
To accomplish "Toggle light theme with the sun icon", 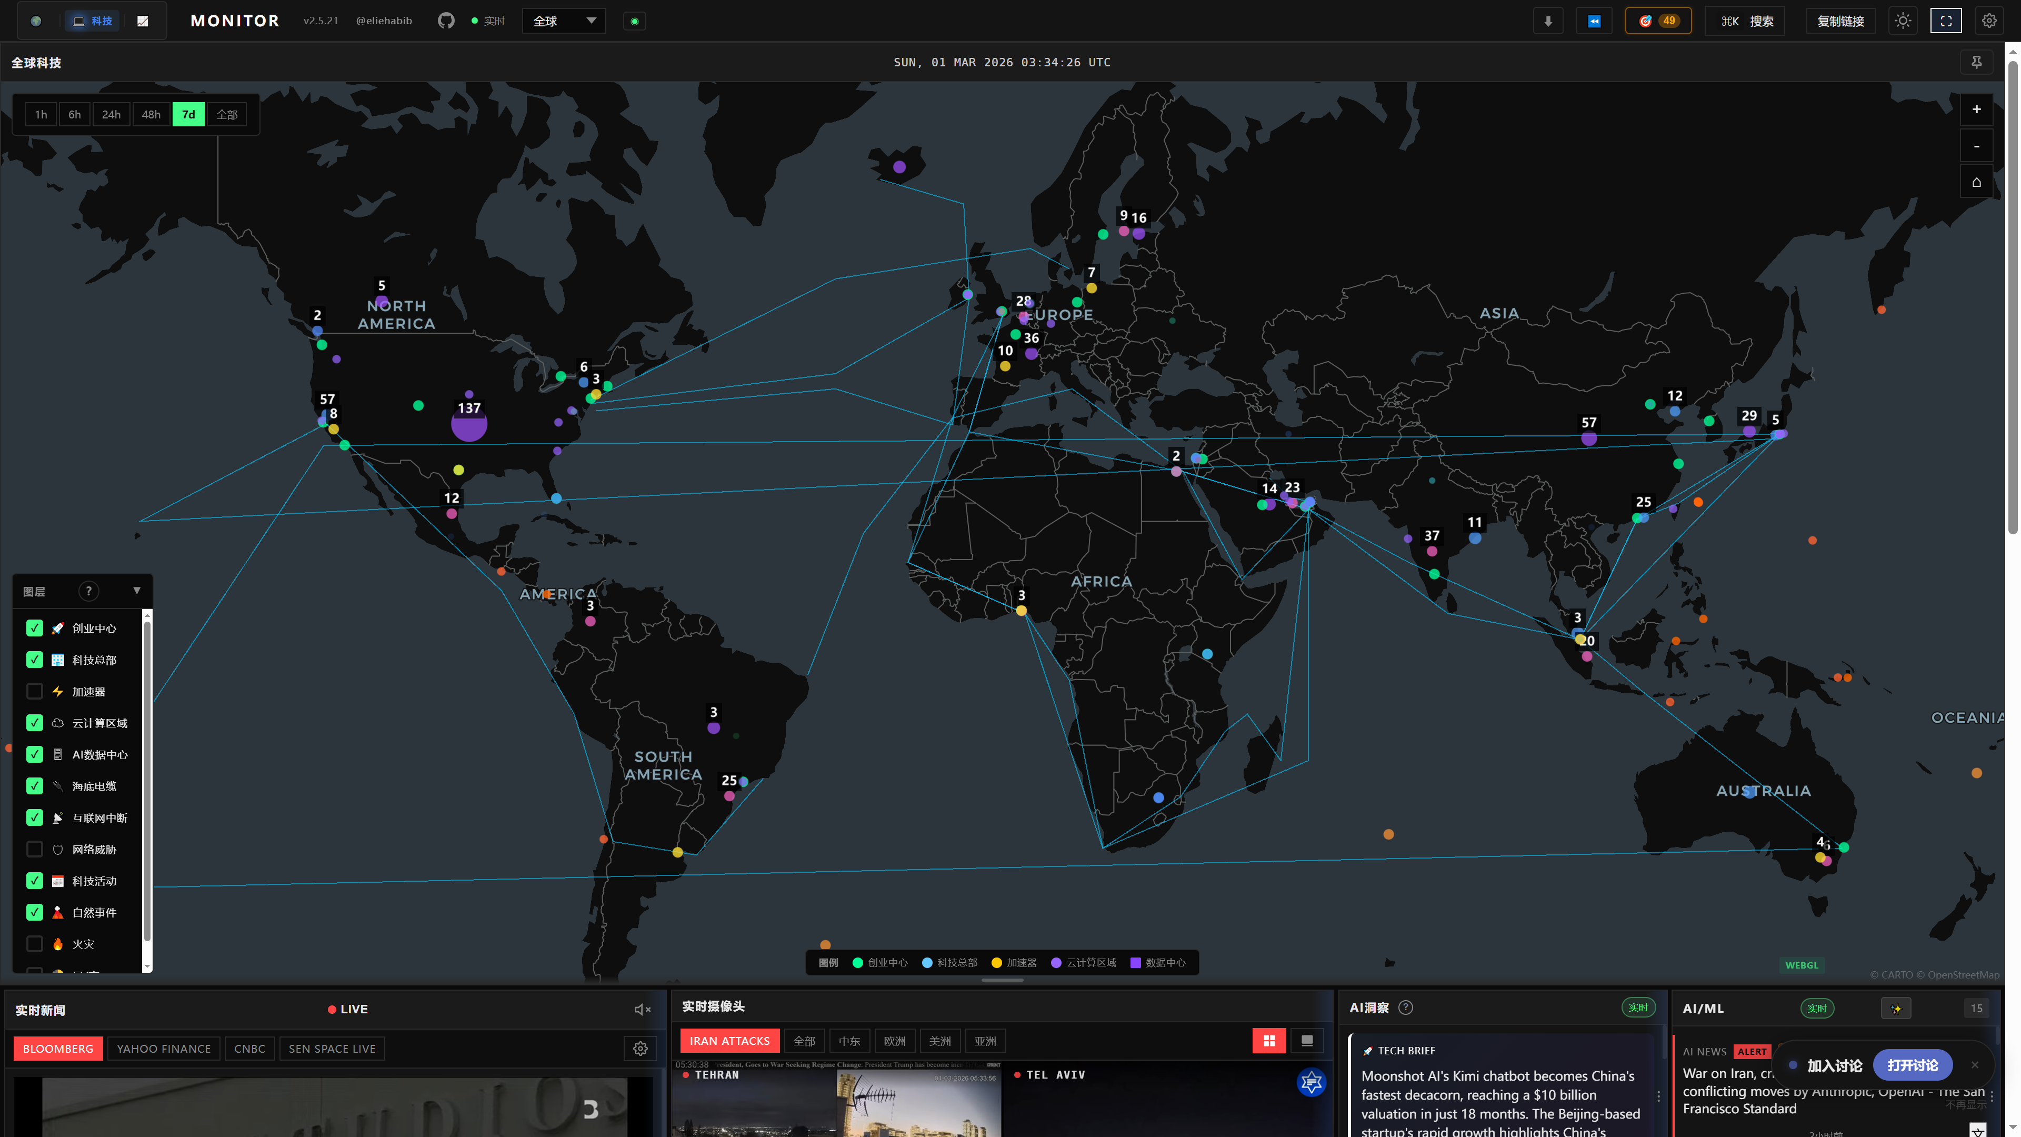I will pyautogui.click(x=1903, y=21).
